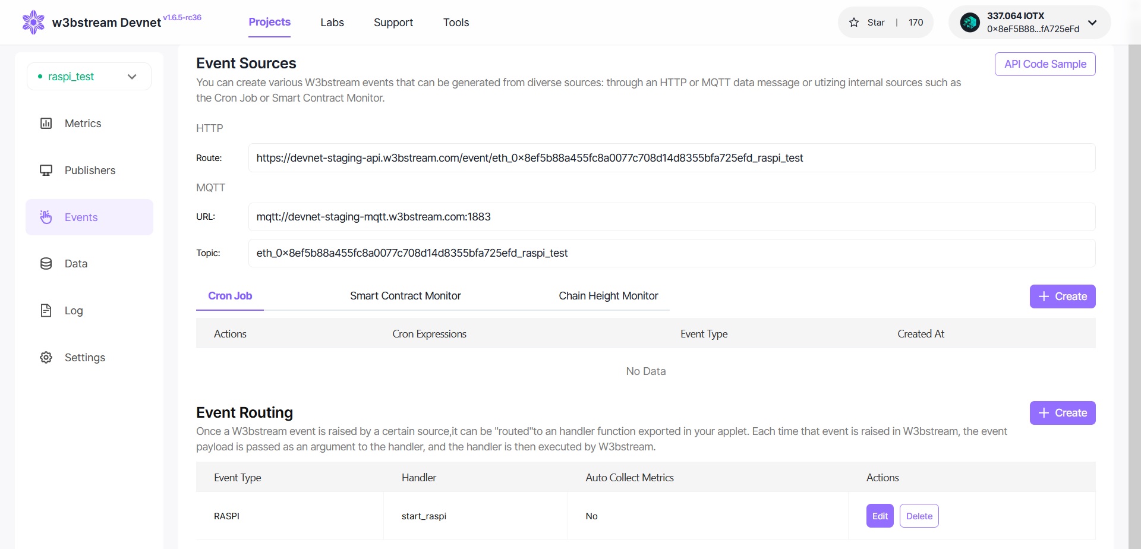1141x549 pixels.
Task: Create a new Event Routing entry
Action: [1063, 413]
